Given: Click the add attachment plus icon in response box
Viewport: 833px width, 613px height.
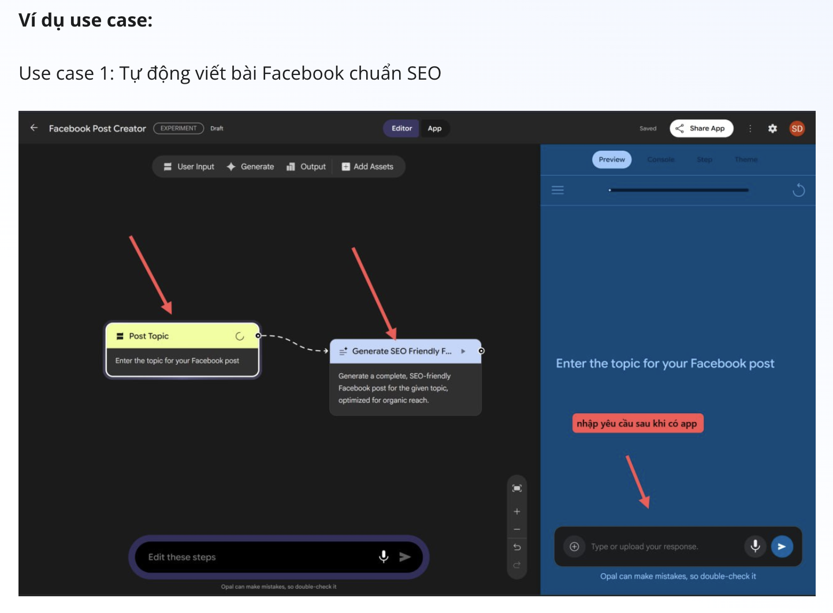Looking at the screenshot, I should (x=574, y=547).
